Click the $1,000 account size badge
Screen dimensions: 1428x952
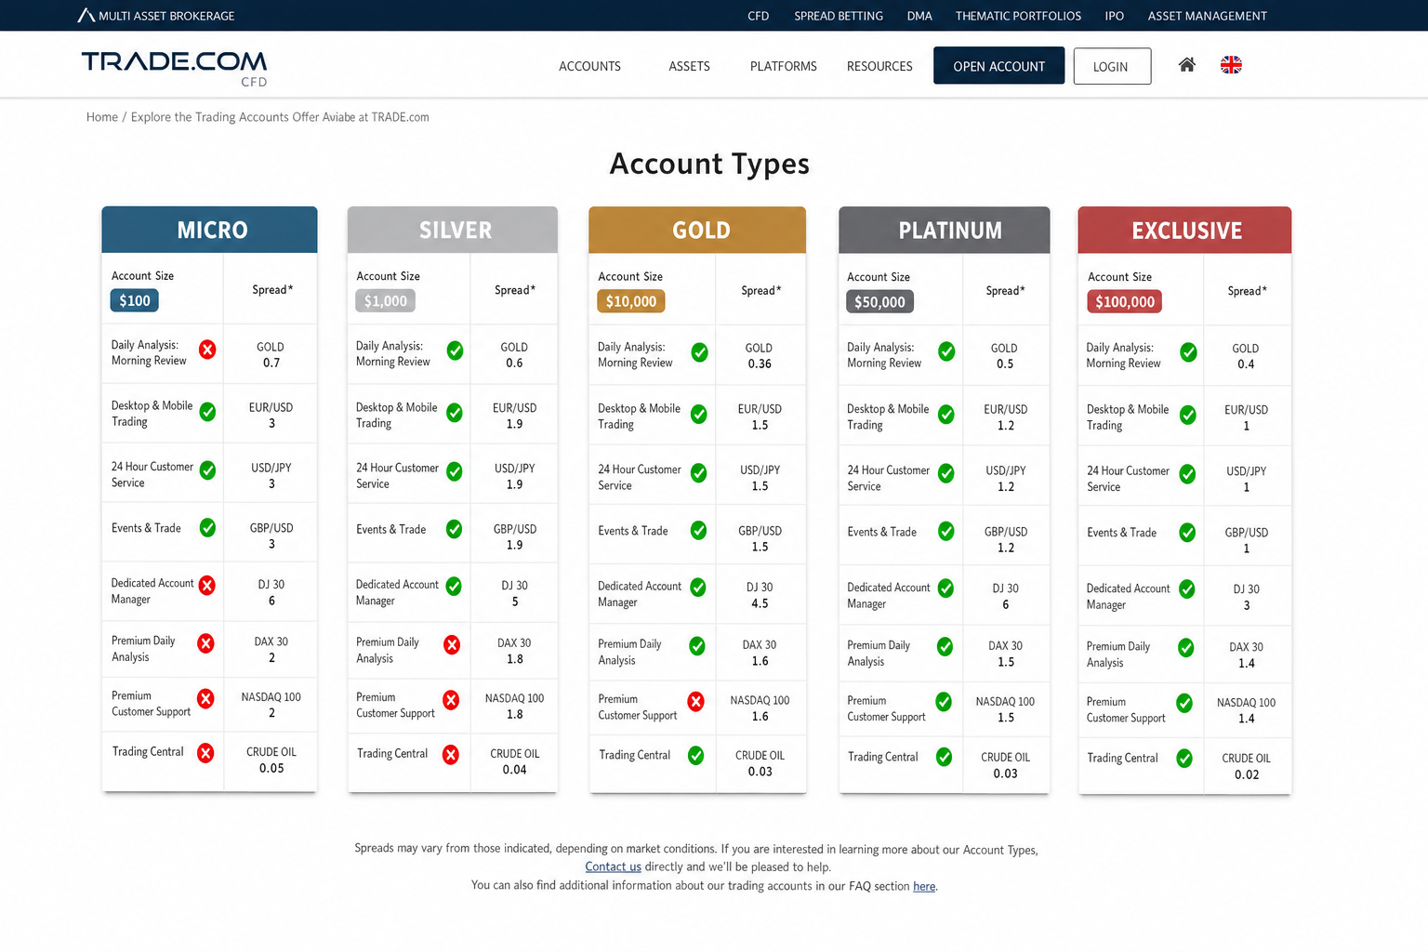385,301
